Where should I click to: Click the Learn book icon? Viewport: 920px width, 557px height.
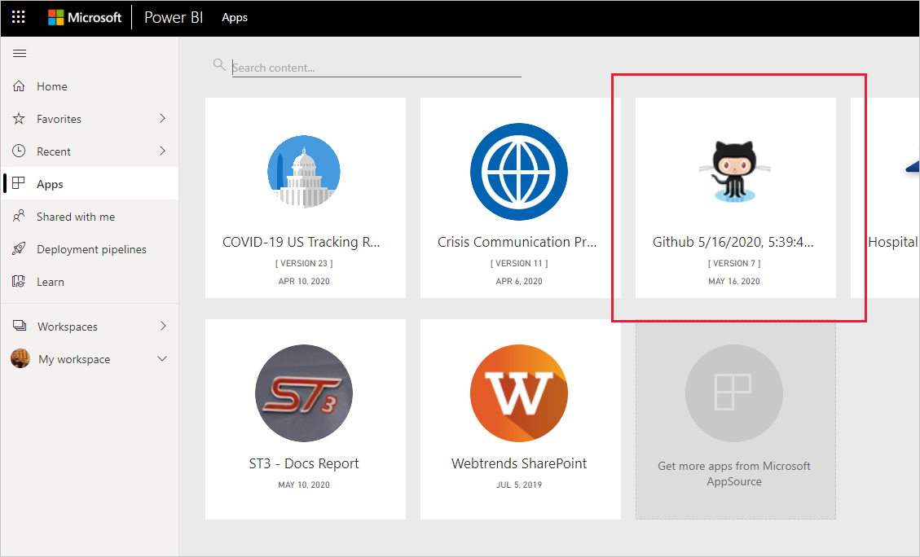19,282
